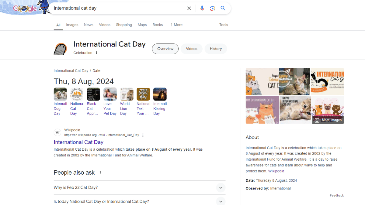The width and height of the screenshot is (365, 205).
Task: Expand 'Why is Feb 22 Cat Day?' question
Action: (221, 188)
